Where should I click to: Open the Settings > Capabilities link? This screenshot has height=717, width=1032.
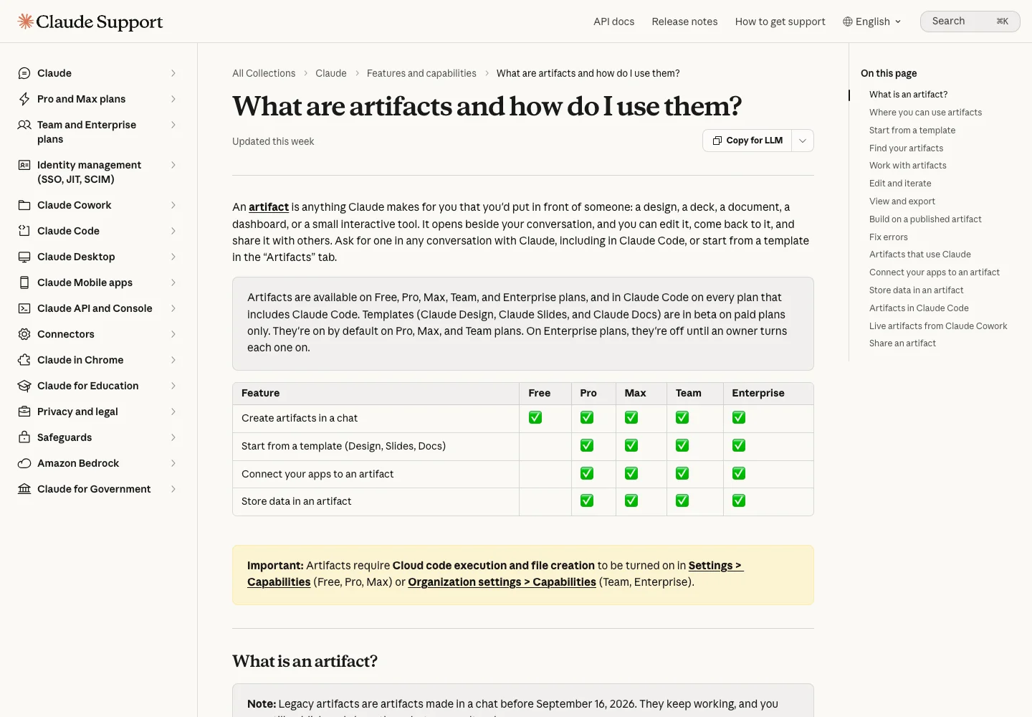pos(495,574)
